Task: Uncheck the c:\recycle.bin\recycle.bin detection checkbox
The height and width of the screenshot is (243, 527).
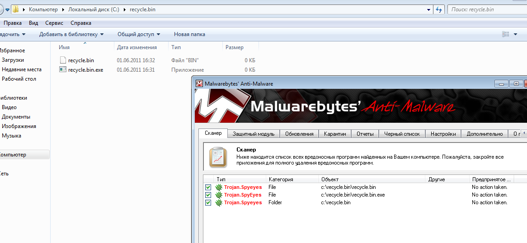Action: click(208, 187)
